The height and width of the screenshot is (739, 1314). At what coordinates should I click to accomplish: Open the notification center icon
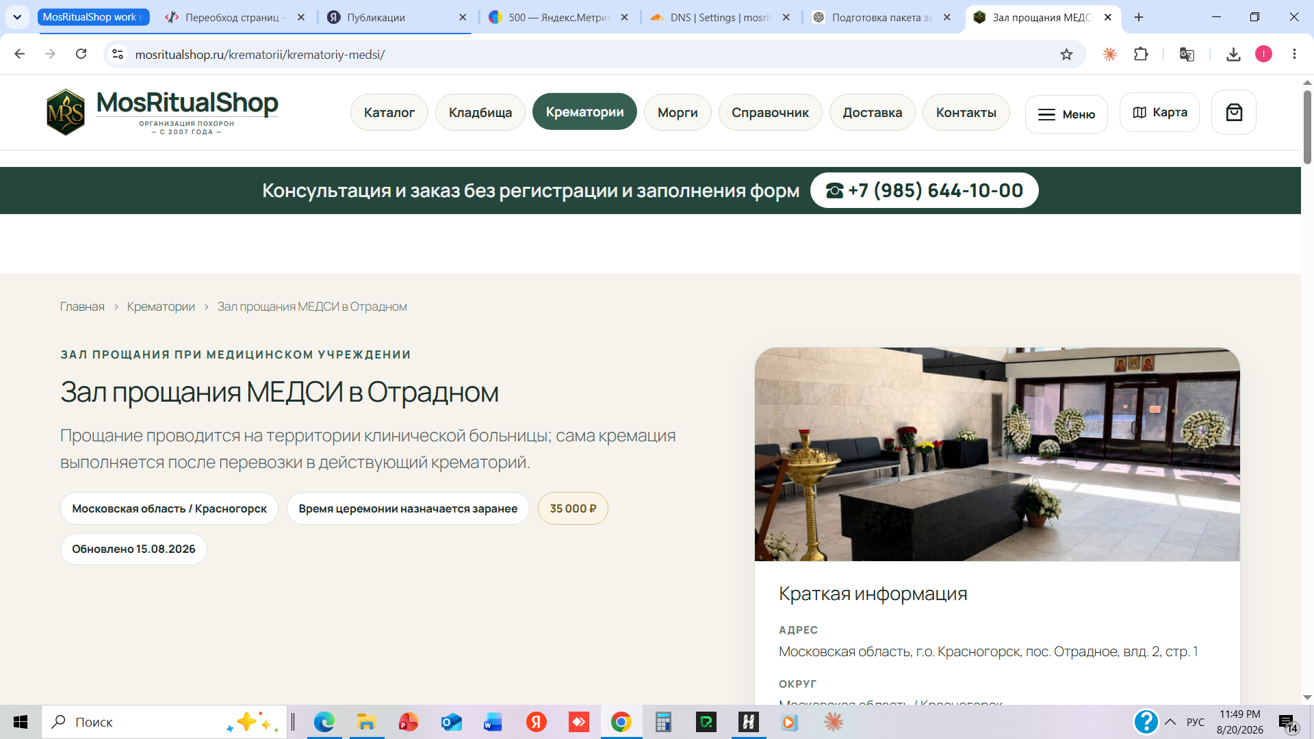coord(1288,723)
